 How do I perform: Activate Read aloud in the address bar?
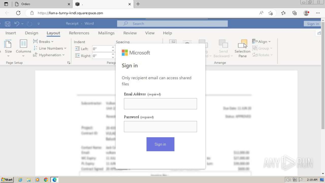tap(261, 13)
